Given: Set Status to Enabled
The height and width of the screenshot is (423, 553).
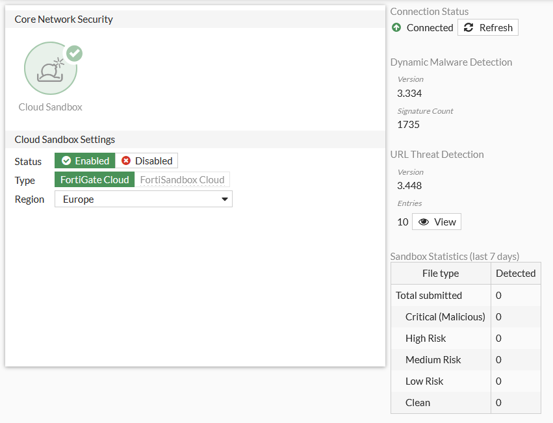Looking at the screenshot, I should click(85, 161).
